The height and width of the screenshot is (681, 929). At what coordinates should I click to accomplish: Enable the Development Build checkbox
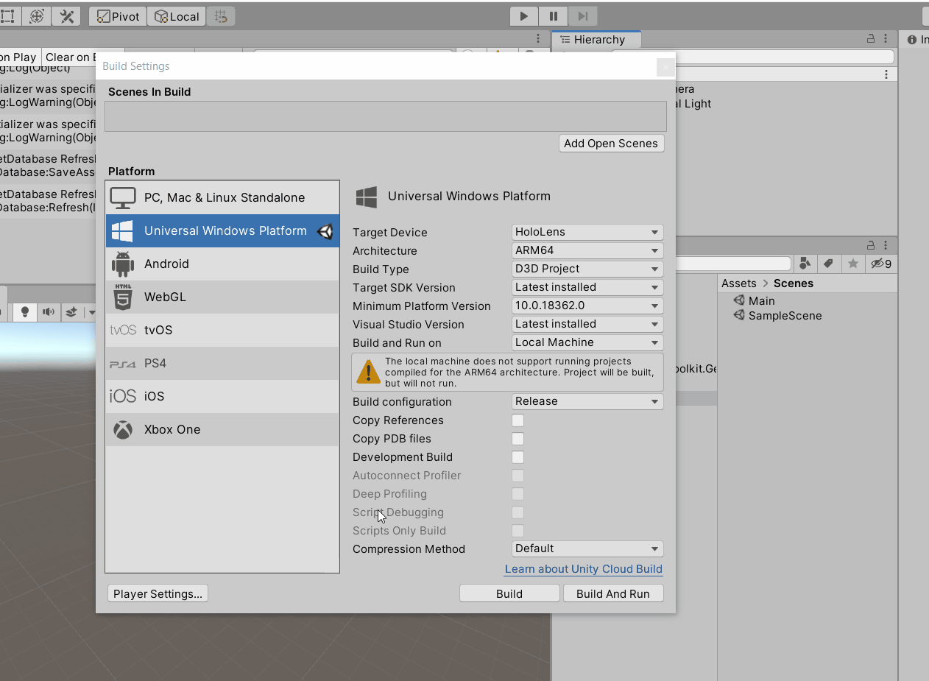(518, 457)
